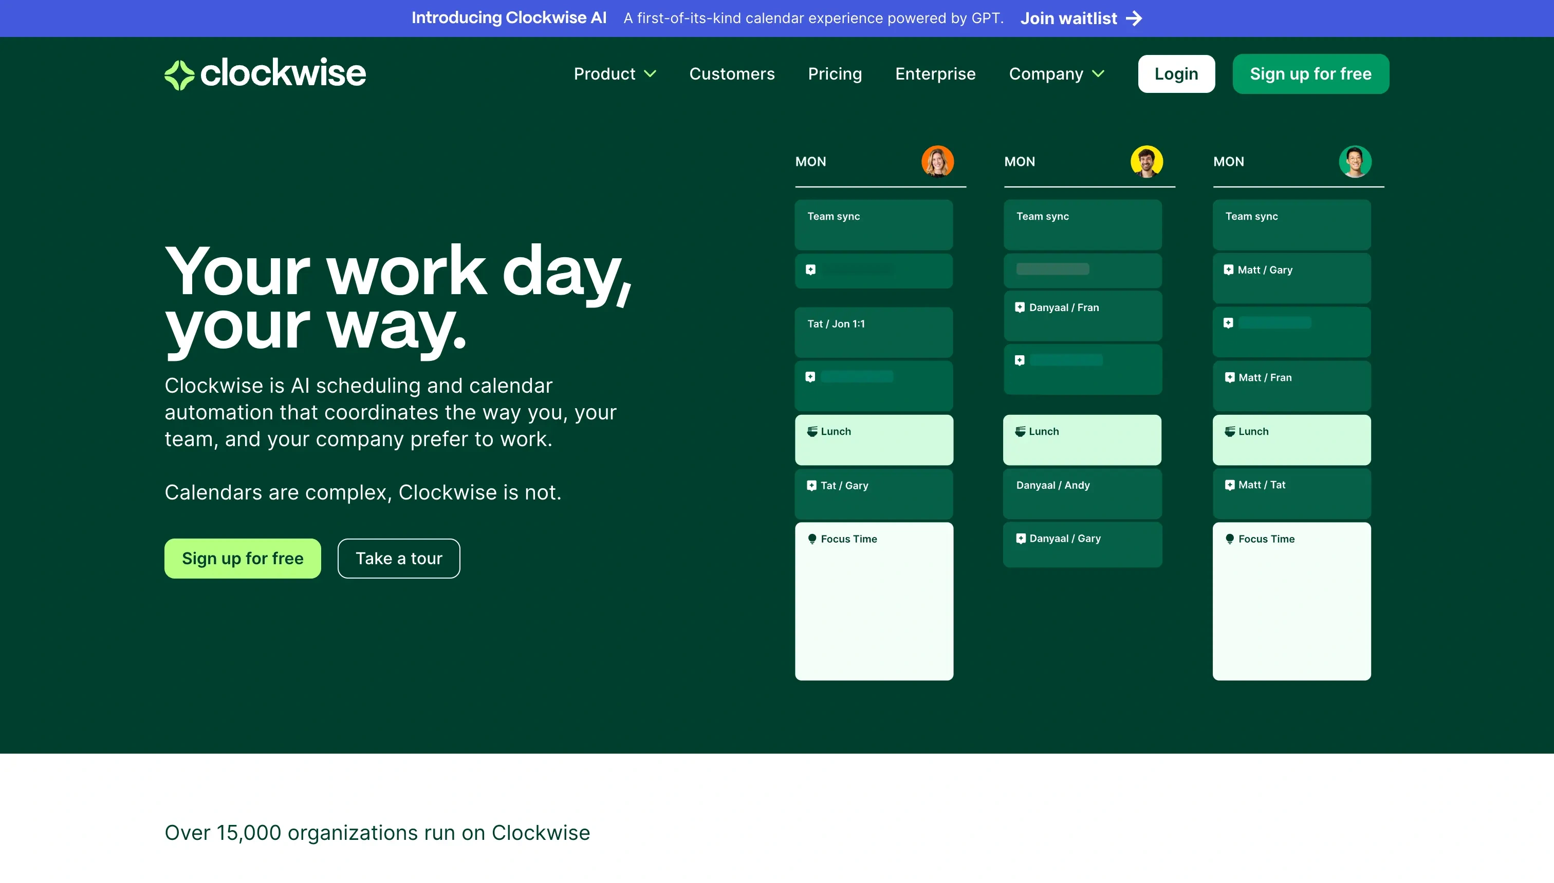The image size is (1554, 883).
Task: Click the Clockwise icon next to Lunch event
Action: tap(812, 431)
